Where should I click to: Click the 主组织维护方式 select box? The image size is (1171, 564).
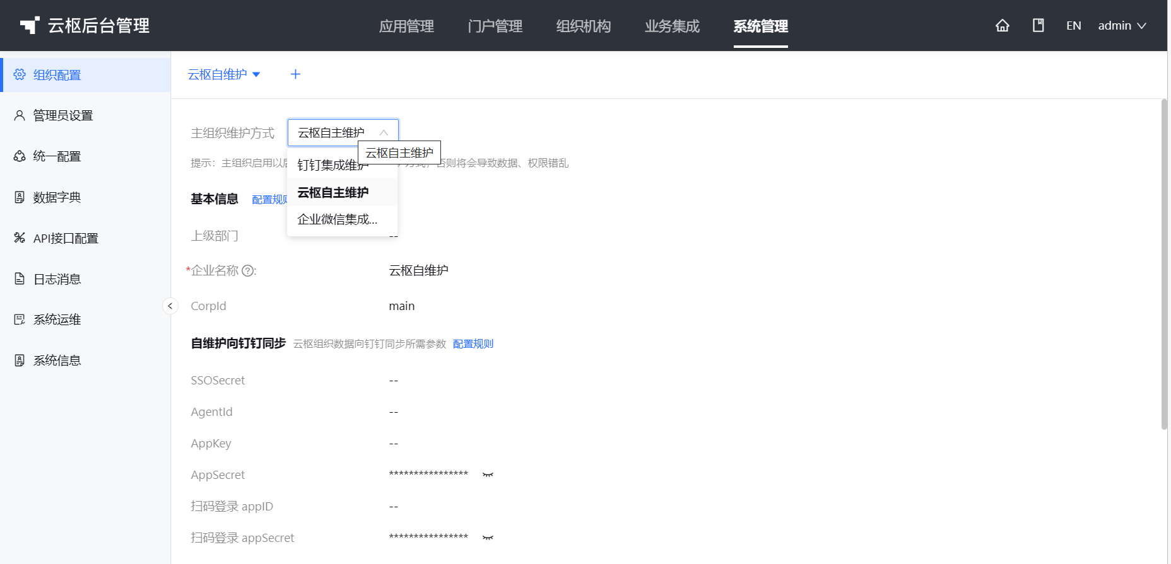343,132
